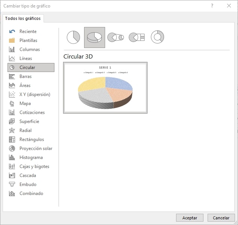This screenshot has width=238, height=225.
Task: Select the Cascada label
Action: tap(28, 175)
